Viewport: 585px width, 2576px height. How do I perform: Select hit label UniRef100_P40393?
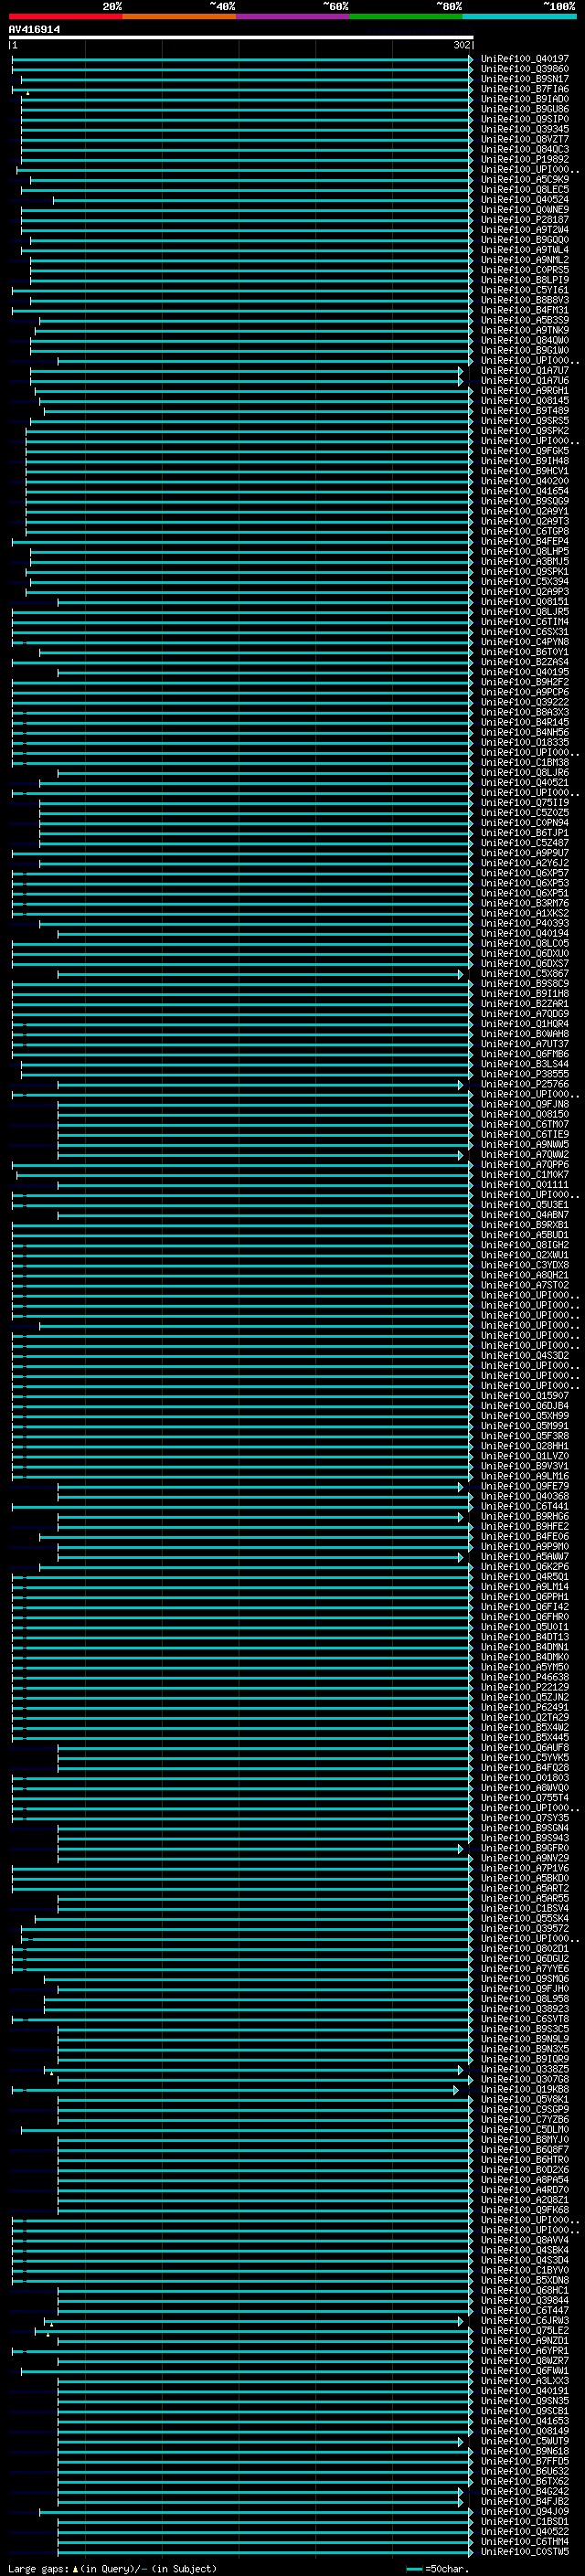point(525,924)
